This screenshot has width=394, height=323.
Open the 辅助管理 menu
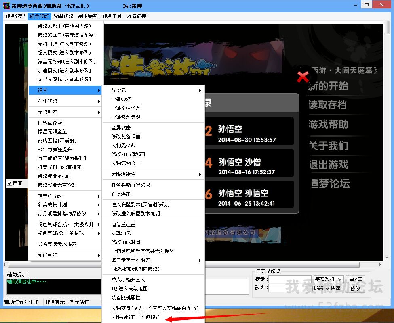15,16
